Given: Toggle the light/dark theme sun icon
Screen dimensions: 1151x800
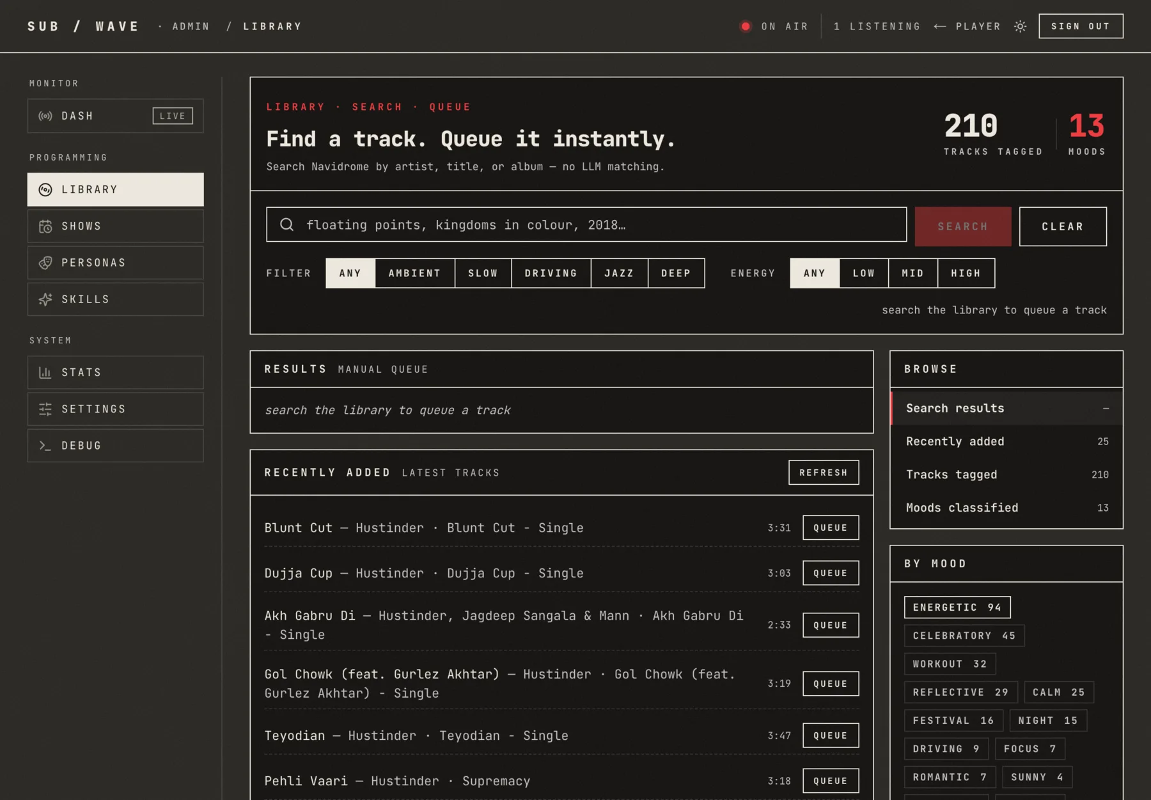Looking at the screenshot, I should 1021,26.
